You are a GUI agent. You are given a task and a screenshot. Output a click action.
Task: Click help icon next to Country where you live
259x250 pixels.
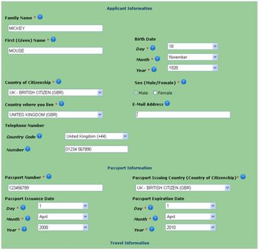(62, 104)
